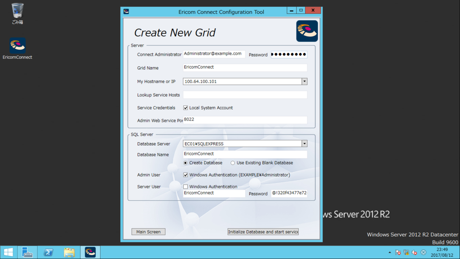Click the Main Screen button
The image size is (460, 259).
click(148, 232)
